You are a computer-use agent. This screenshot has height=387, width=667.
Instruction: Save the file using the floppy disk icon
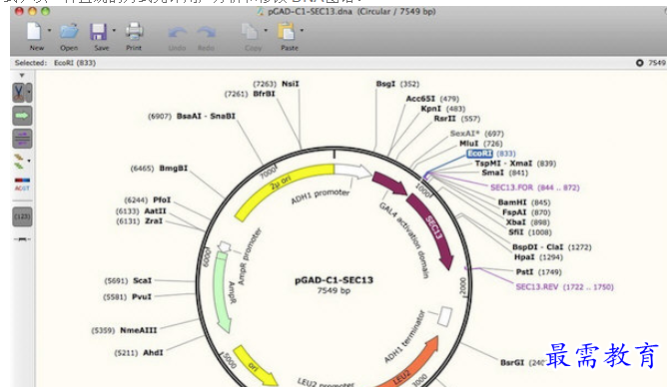coord(98,32)
